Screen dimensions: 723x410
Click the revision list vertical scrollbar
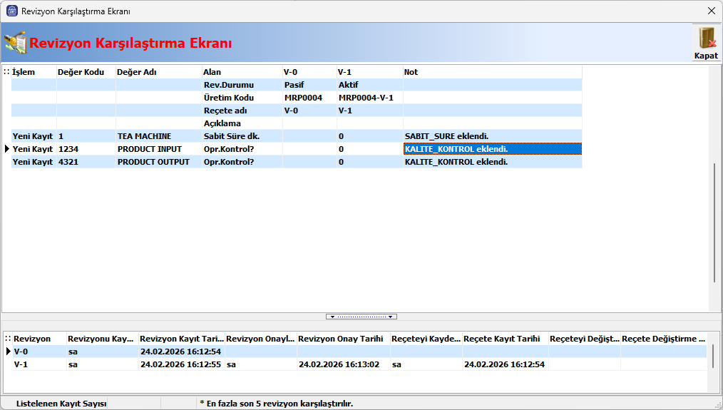(713, 356)
